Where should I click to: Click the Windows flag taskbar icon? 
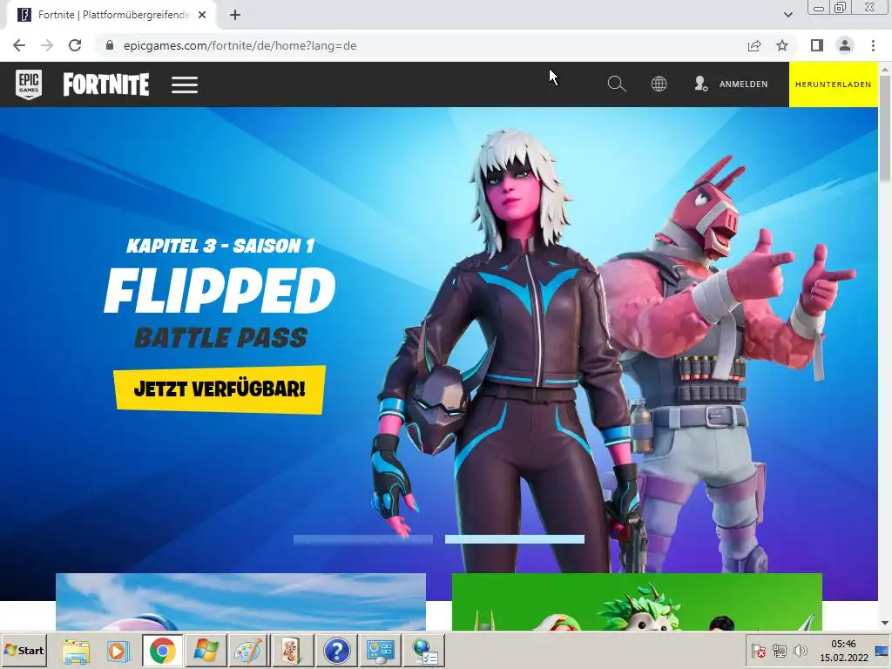(x=206, y=651)
